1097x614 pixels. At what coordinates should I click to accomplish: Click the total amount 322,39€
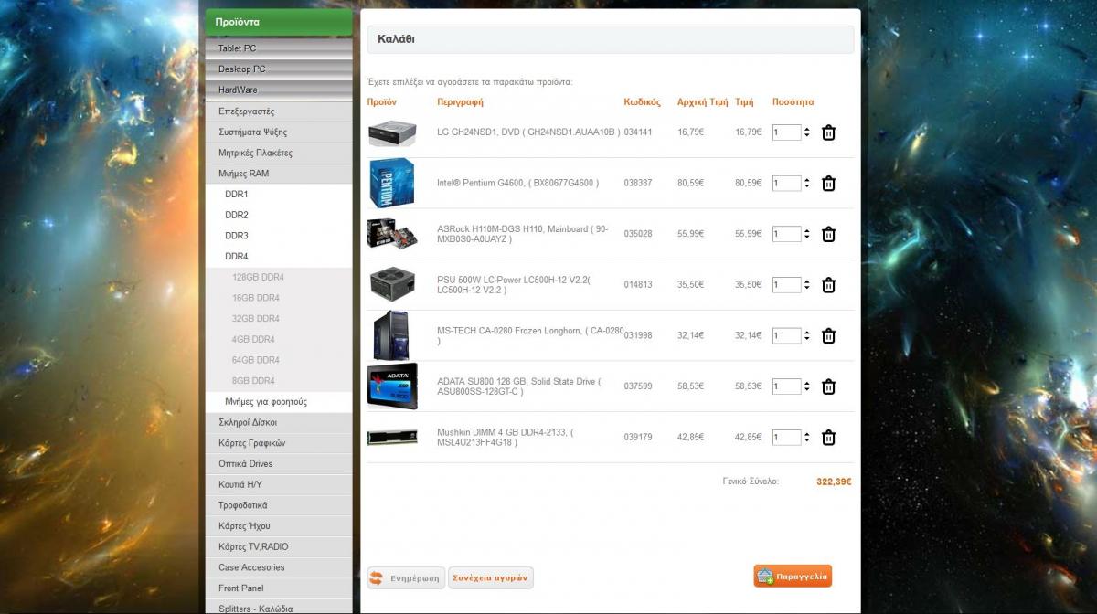click(x=834, y=482)
